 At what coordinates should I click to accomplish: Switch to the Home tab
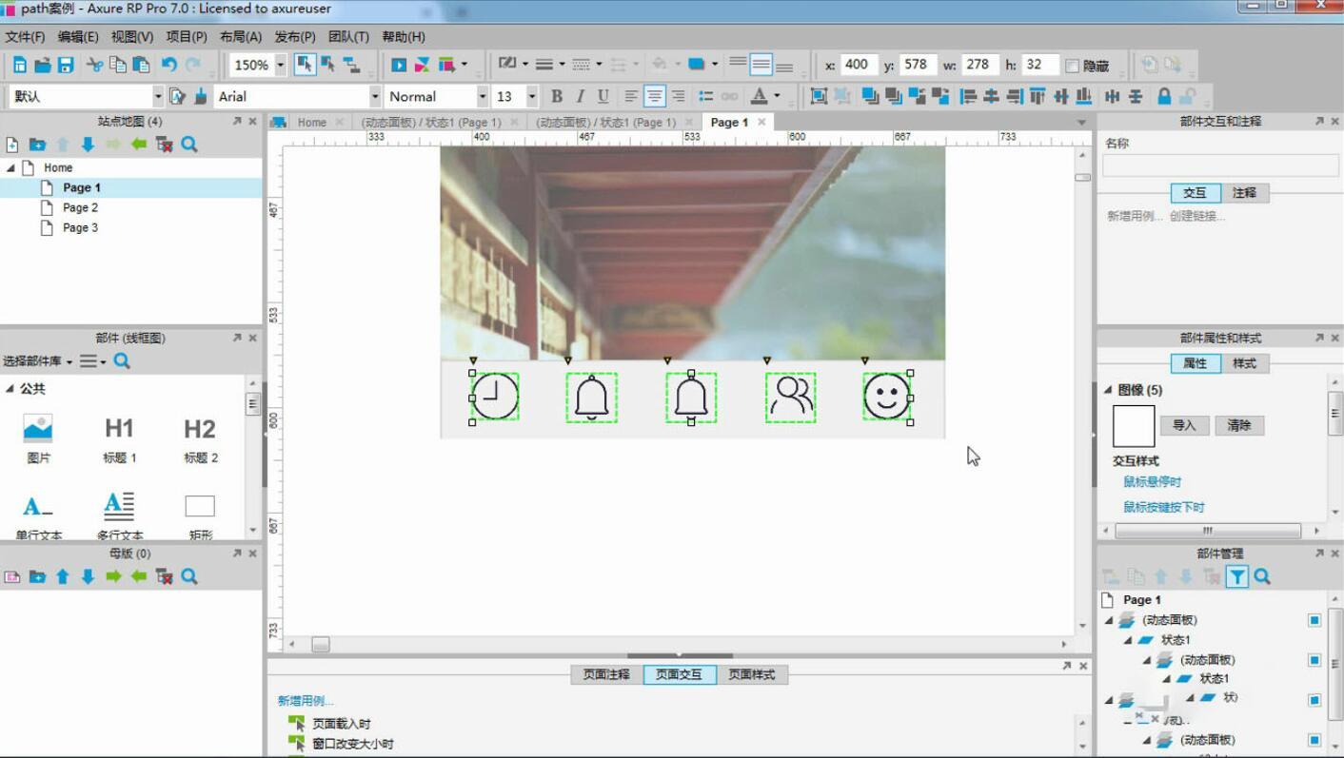tap(311, 122)
